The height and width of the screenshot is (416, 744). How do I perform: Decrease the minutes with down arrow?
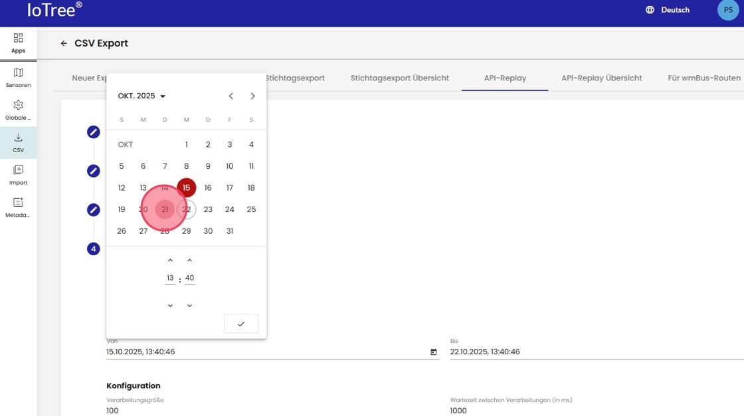pyautogui.click(x=189, y=306)
